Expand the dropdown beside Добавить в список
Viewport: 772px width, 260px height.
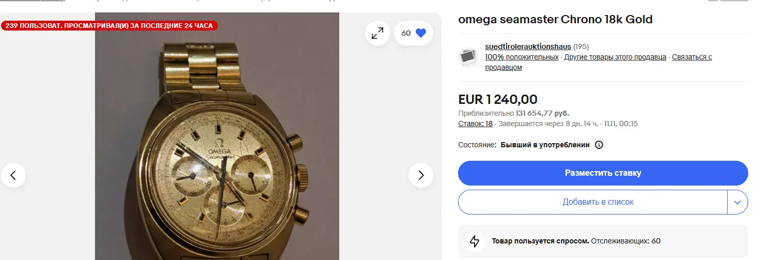click(x=737, y=202)
